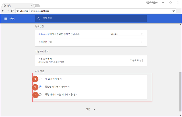Select 새 탭 페이지 열기 radio button
Image resolution: width=182 pixels, height=117 pixels.
[40, 79]
